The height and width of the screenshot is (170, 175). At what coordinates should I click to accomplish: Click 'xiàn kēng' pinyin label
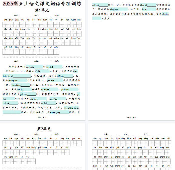click(31, 148)
